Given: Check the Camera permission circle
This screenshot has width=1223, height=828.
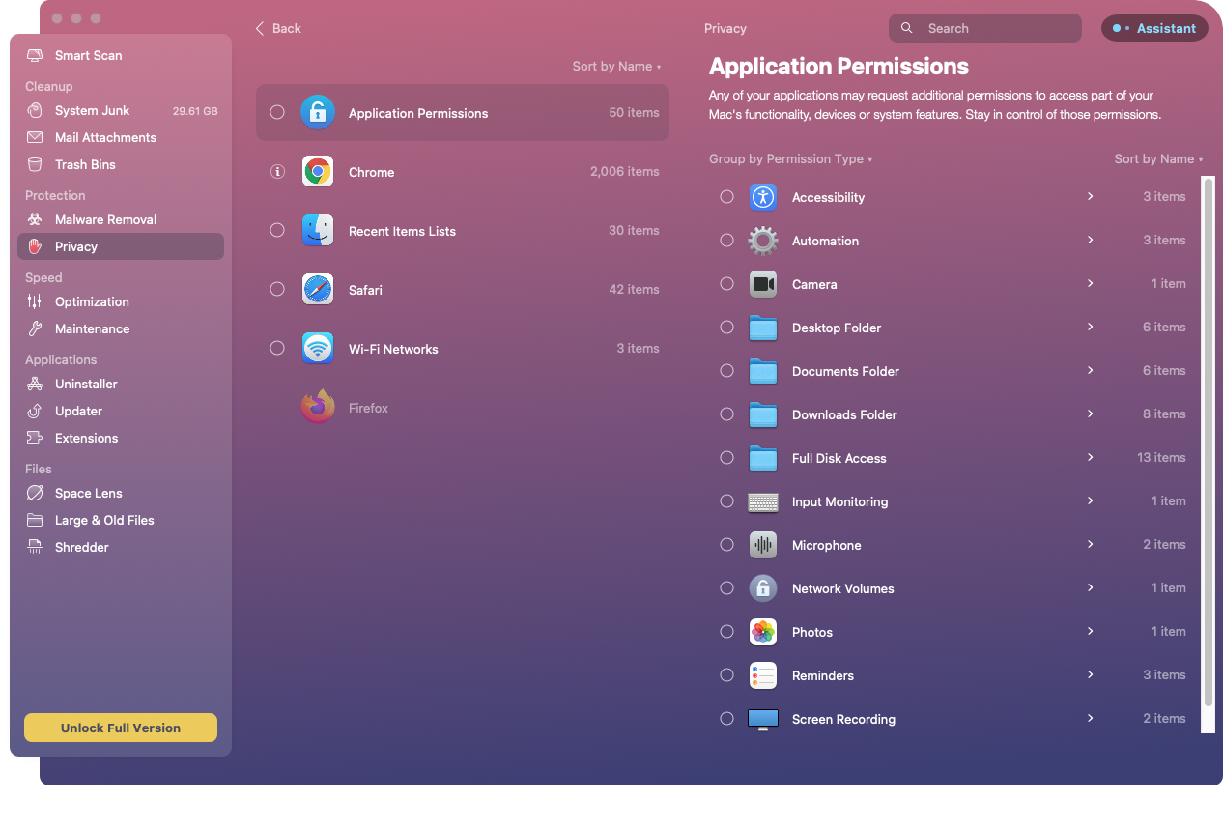Looking at the screenshot, I should click(726, 283).
